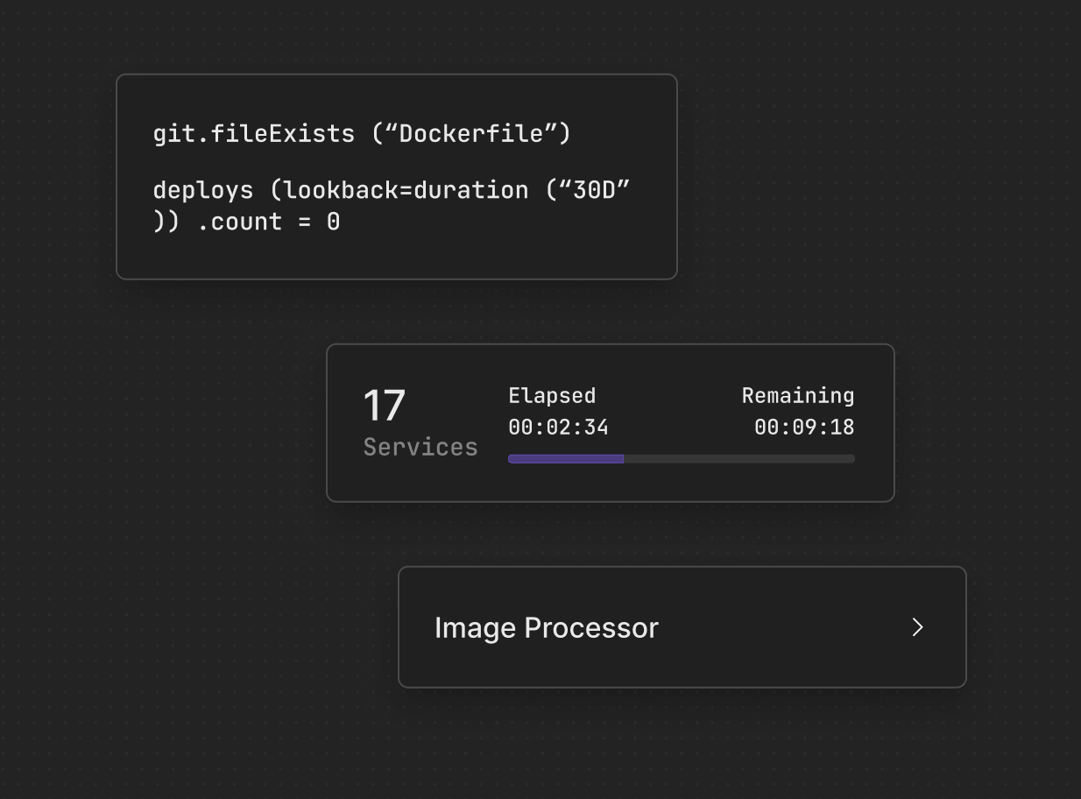Click the "Dockerfile" string in the code

[471, 134]
